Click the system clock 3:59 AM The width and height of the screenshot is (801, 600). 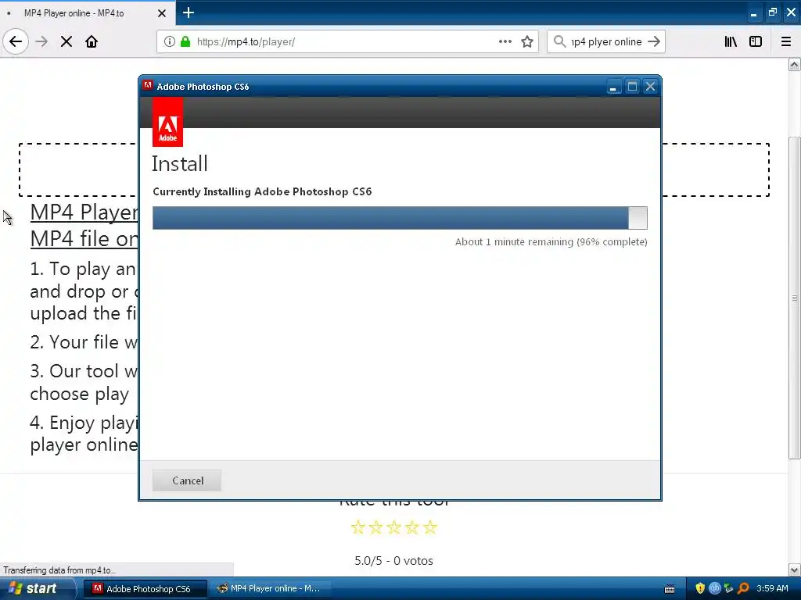(x=772, y=589)
